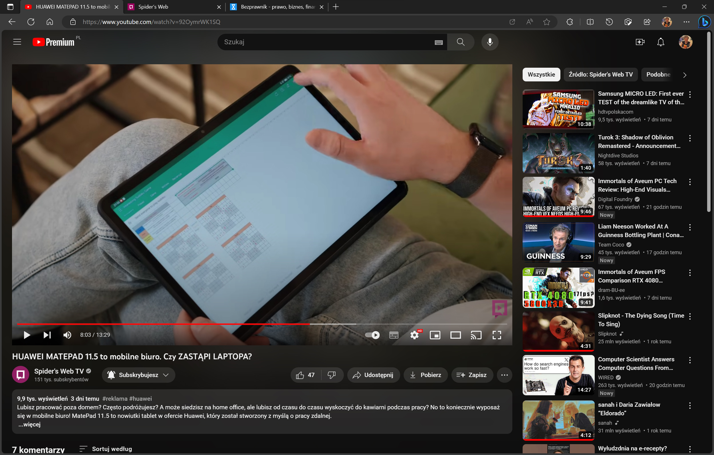
Task: Open the Bing Copilot sidebar button
Action: 704,22
